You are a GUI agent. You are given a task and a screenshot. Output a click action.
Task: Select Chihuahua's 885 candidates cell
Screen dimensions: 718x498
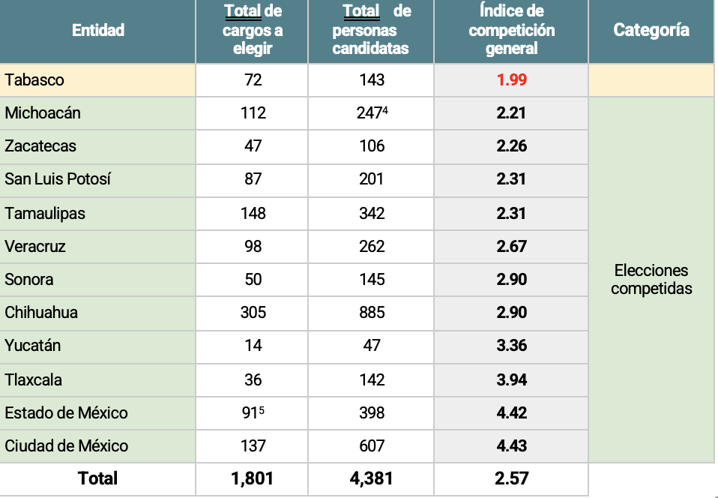(x=371, y=313)
